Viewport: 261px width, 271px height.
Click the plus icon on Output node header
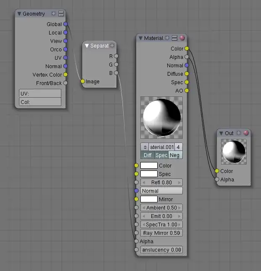click(239, 133)
